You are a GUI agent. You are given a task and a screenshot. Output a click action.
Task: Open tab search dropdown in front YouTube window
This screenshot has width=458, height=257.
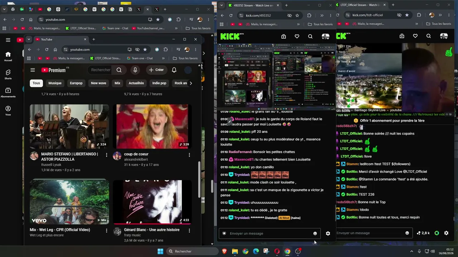tap(29, 39)
